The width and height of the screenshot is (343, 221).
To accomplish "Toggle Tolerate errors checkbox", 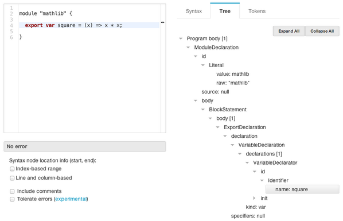I will coord(12,199).
